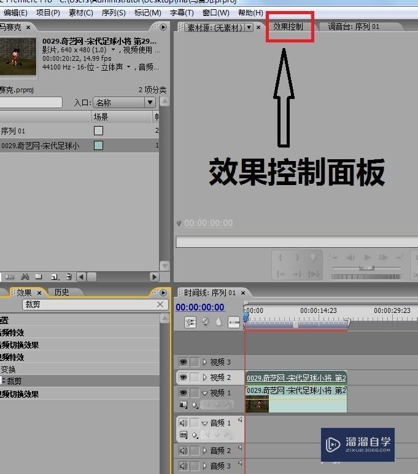Hide track 视频 1 with its eye toggle
Viewport: 418px width, 474px height.
click(x=183, y=392)
